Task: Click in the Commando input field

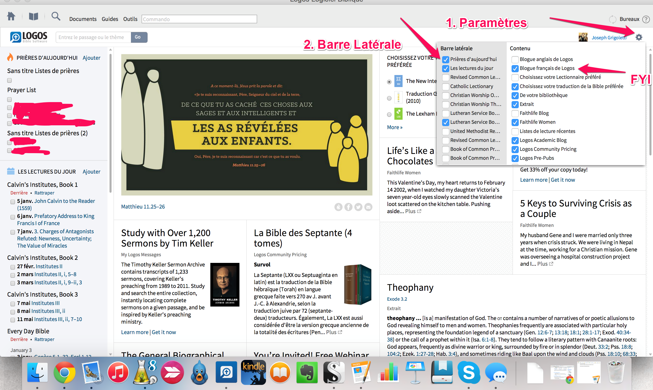Action: coord(199,19)
